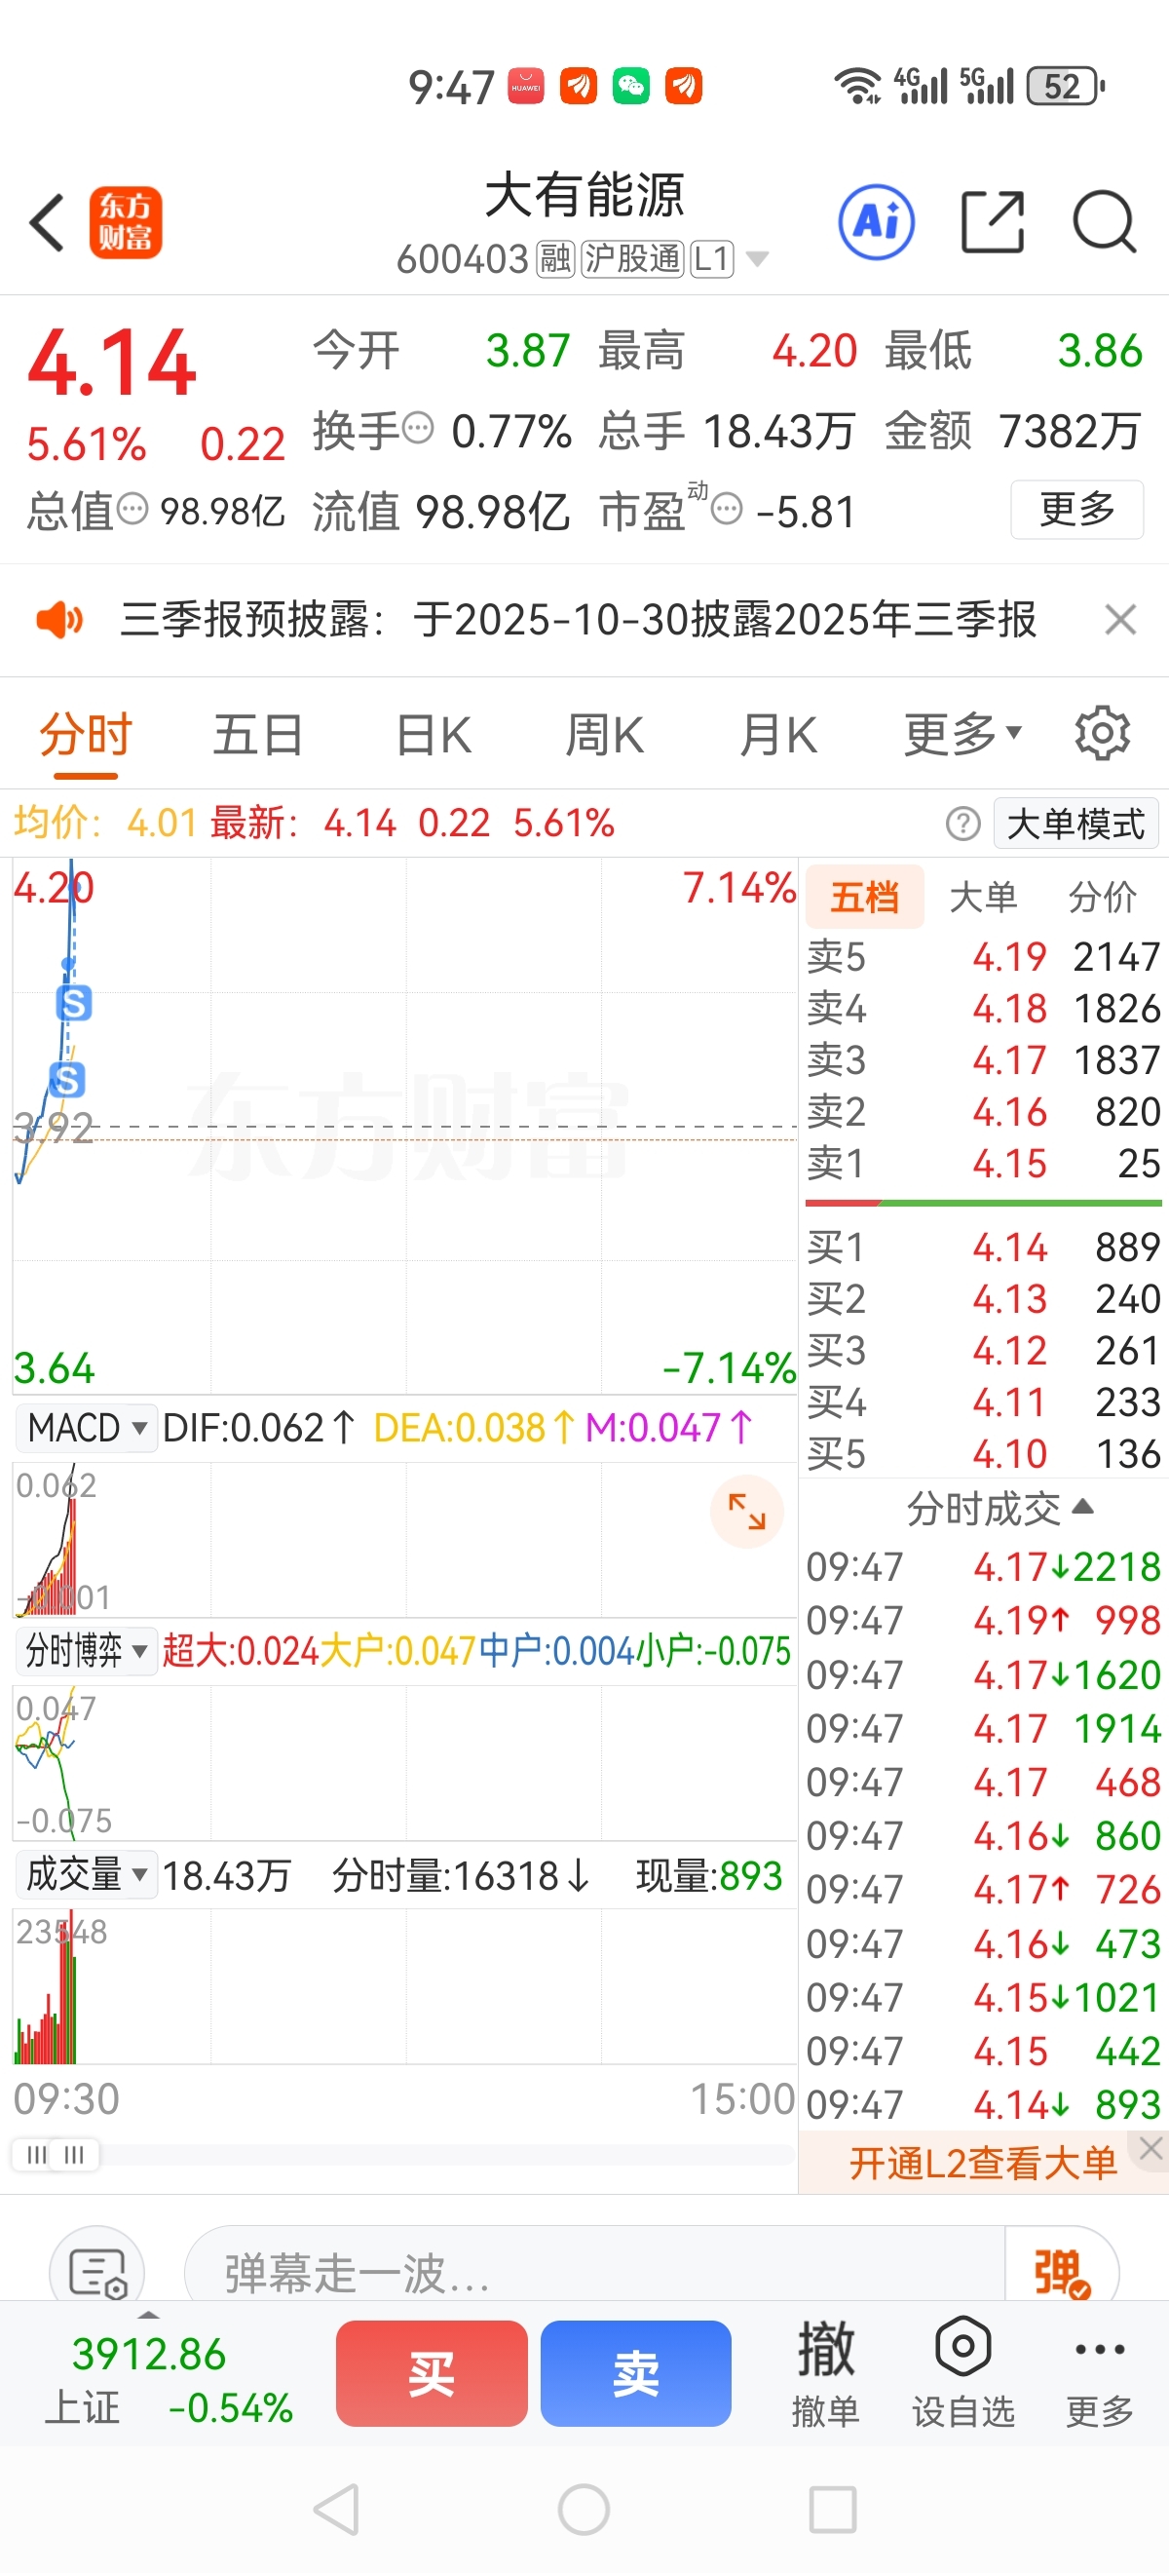Expand chart with fullscreen arrows icon
This screenshot has height=2573, width=1169.
747,1512
